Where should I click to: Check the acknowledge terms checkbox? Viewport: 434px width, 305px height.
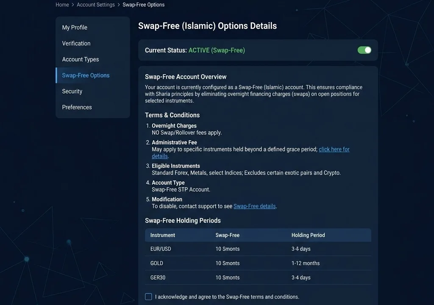[148, 297]
